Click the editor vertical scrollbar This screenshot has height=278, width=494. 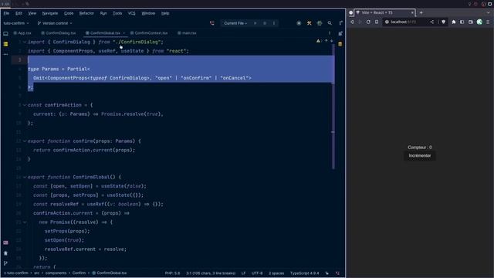333,107
